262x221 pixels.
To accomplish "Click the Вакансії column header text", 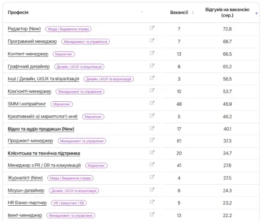I will pyautogui.click(x=179, y=12).
